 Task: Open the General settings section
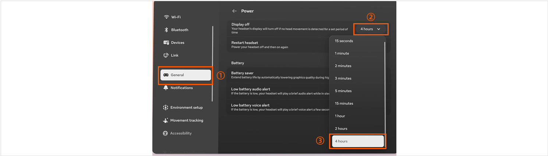(x=185, y=75)
